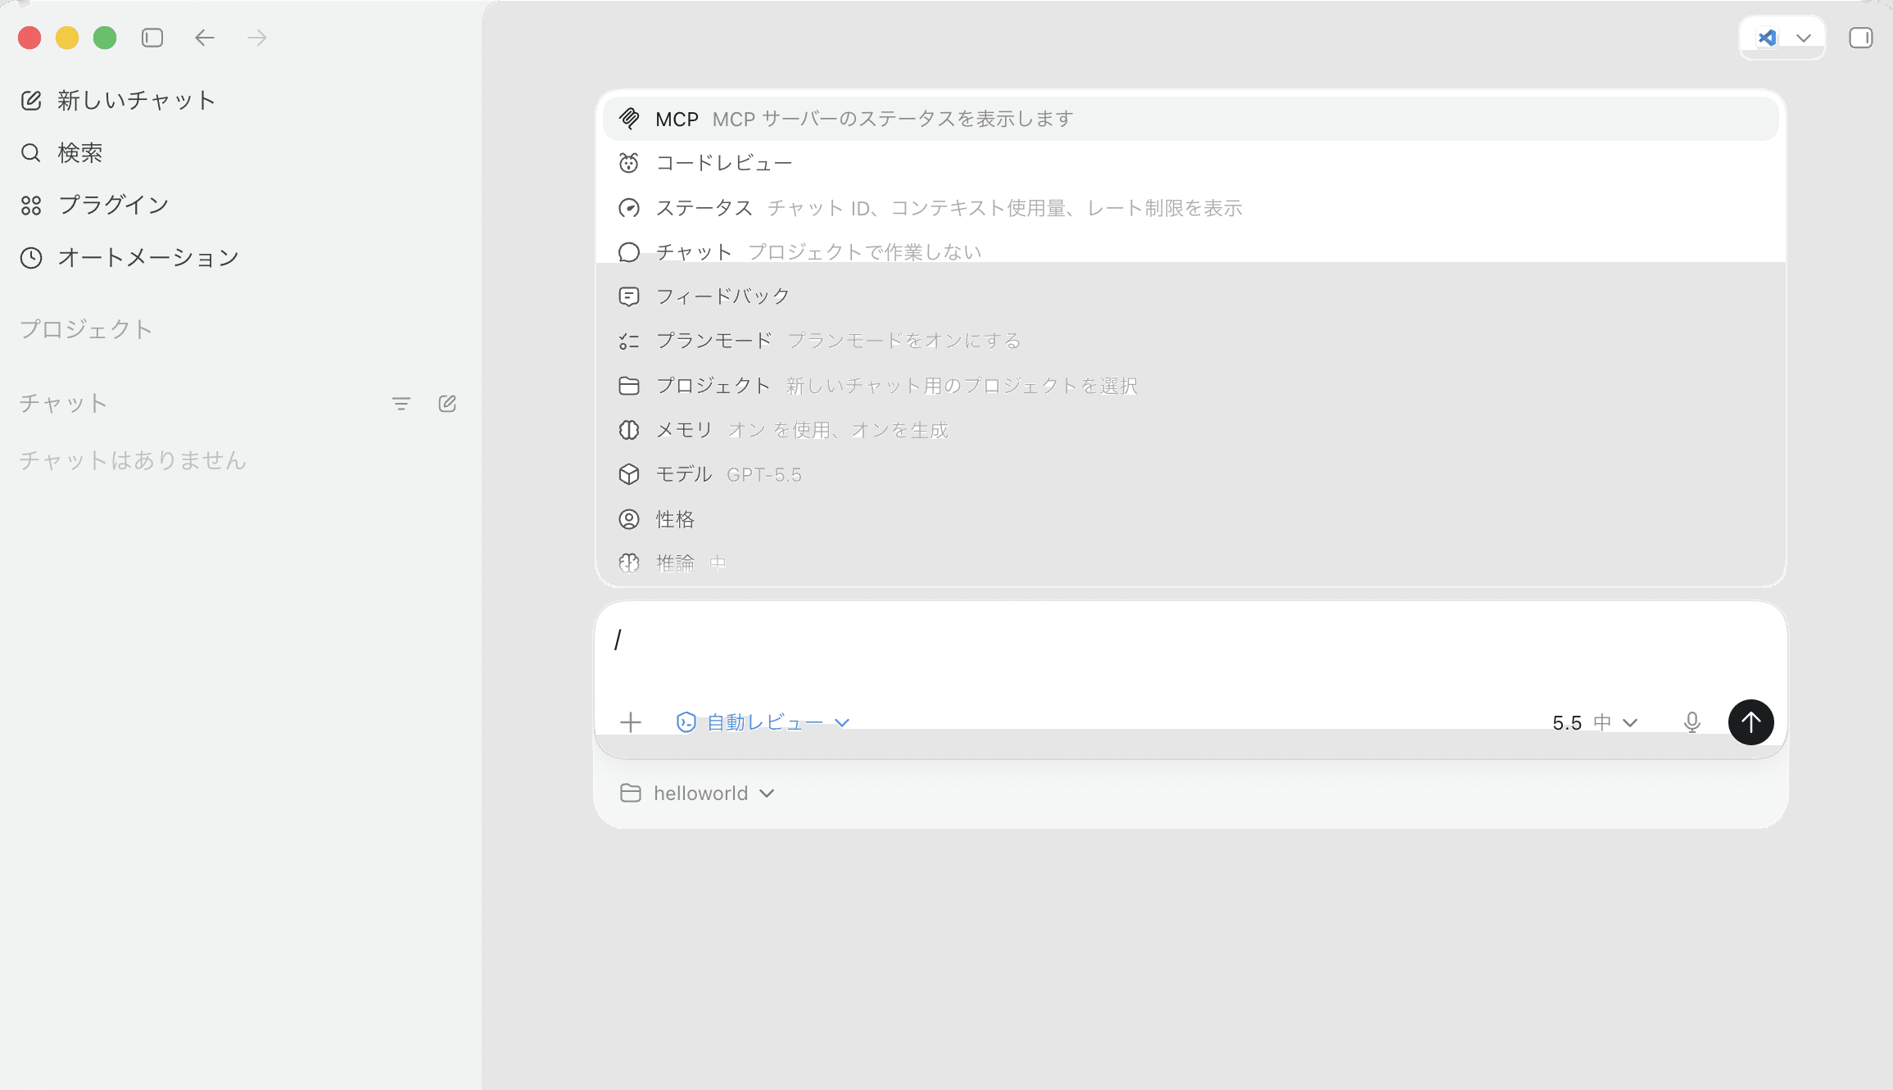Viewport: 1893px width, 1090px height.
Task: Toggle the left sidebar panel icon
Action: pos(152,38)
